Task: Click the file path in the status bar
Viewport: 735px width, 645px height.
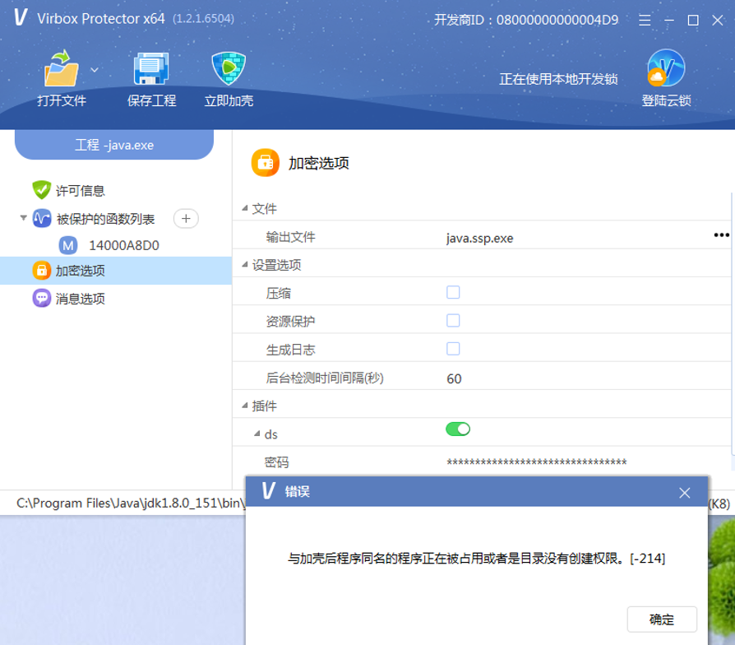Action: tap(131, 503)
